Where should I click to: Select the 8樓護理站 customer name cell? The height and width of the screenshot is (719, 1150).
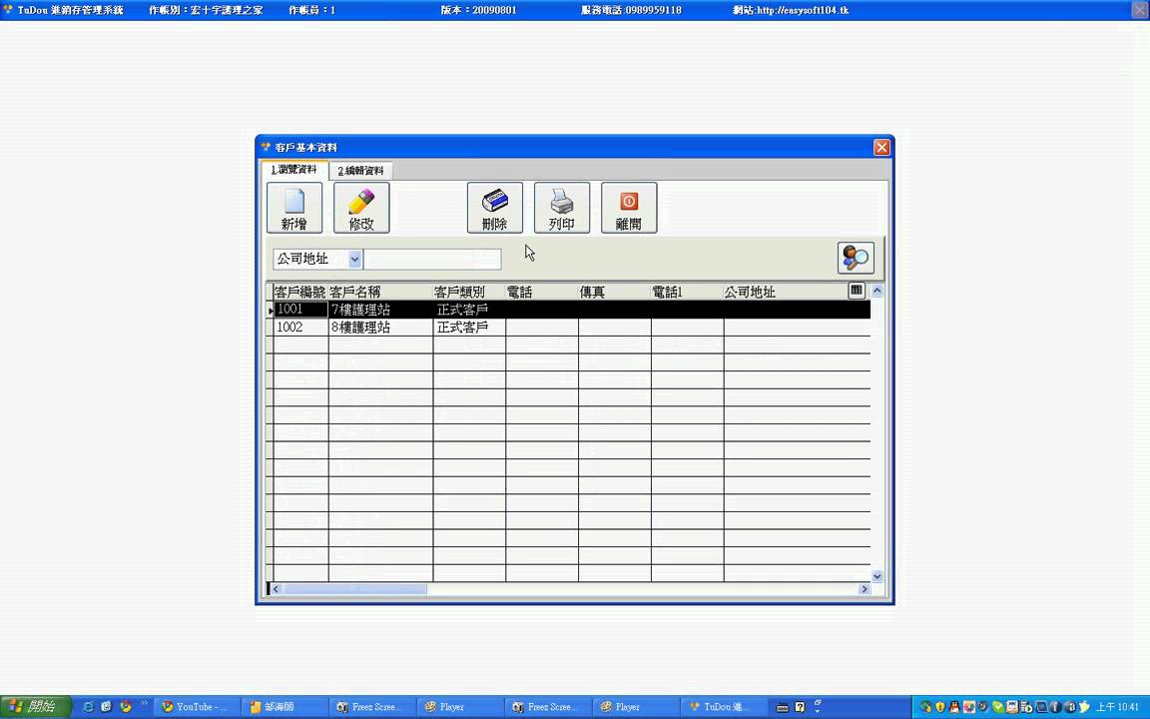point(380,328)
